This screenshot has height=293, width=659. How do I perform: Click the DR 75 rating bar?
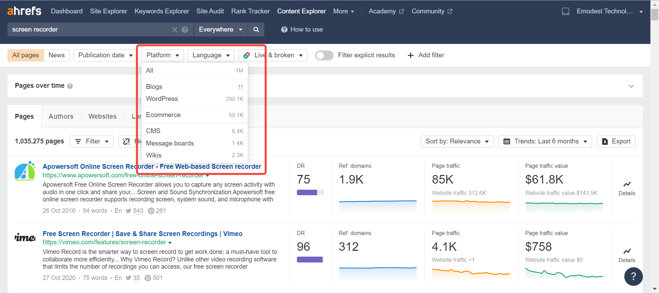(x=310, y=192)
